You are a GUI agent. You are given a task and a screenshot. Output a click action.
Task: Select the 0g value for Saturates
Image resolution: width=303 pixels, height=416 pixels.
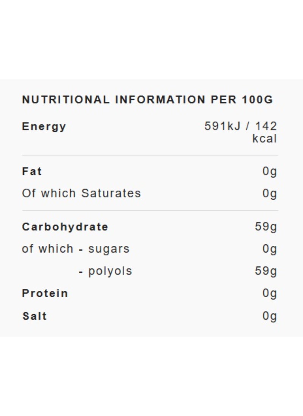(270, 193)
